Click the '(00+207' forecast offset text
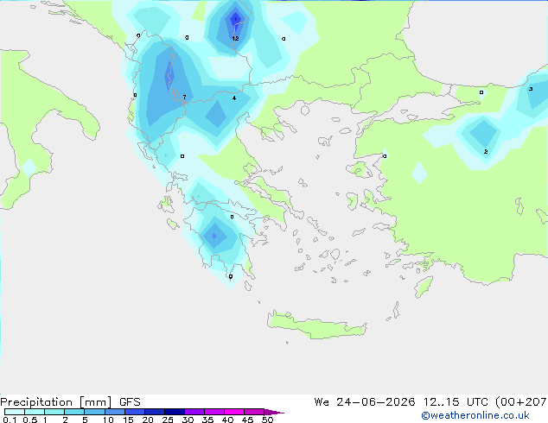 coord(521,402)
